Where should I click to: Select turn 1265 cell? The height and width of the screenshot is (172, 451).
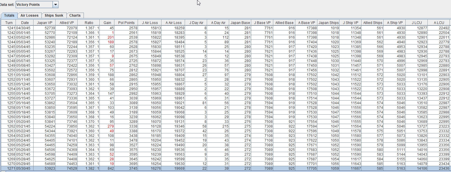pos(9,140)
